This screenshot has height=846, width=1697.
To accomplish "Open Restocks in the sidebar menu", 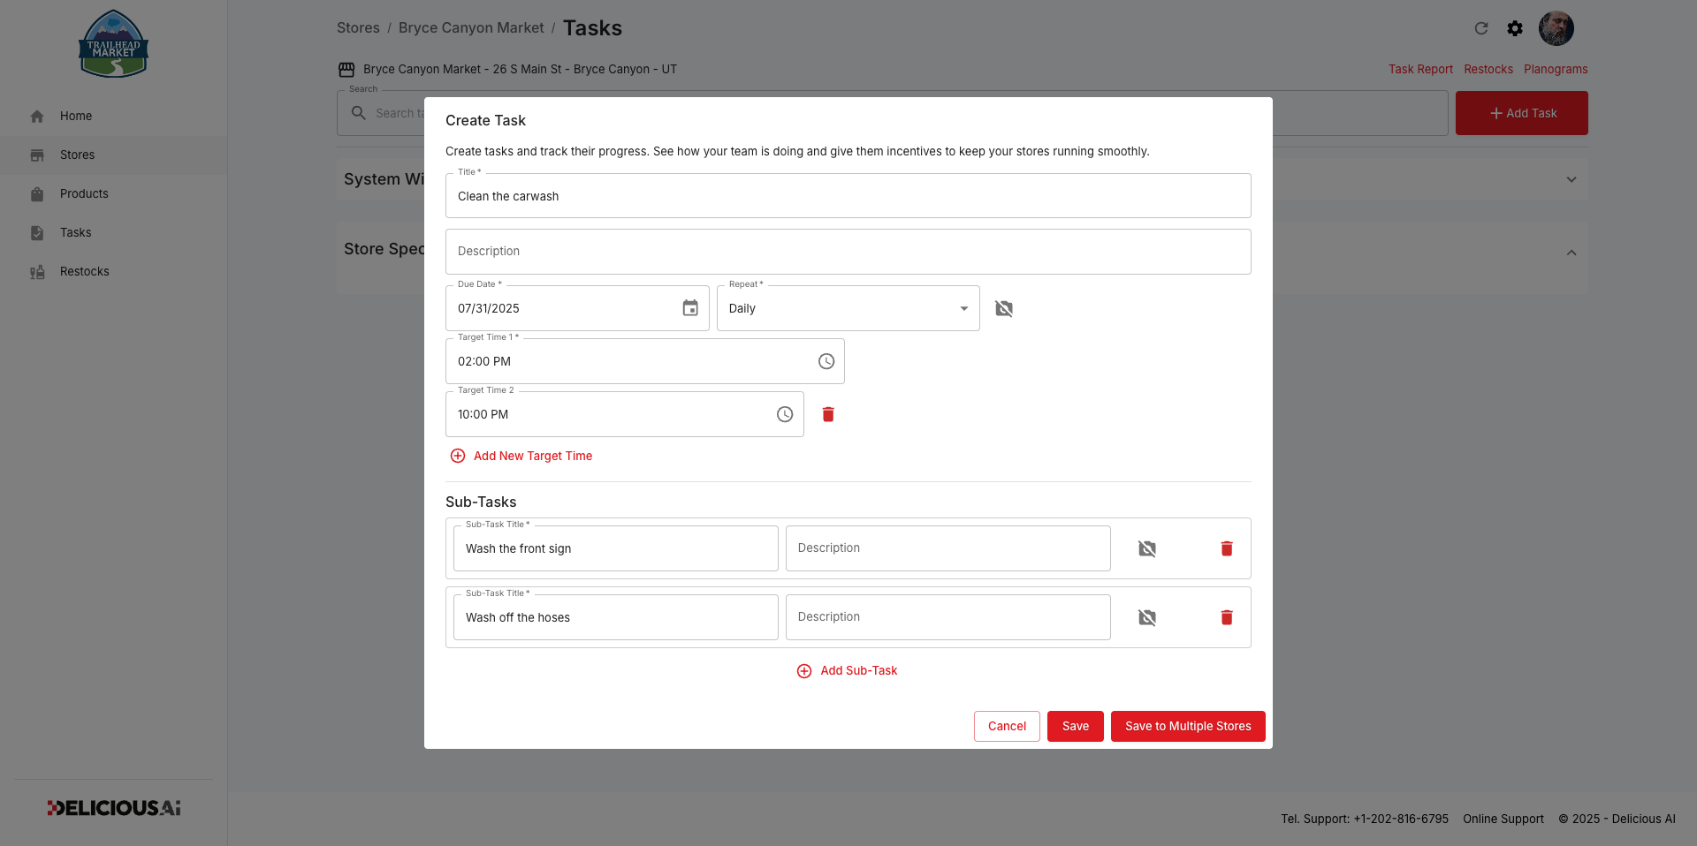I will [113, 271].
